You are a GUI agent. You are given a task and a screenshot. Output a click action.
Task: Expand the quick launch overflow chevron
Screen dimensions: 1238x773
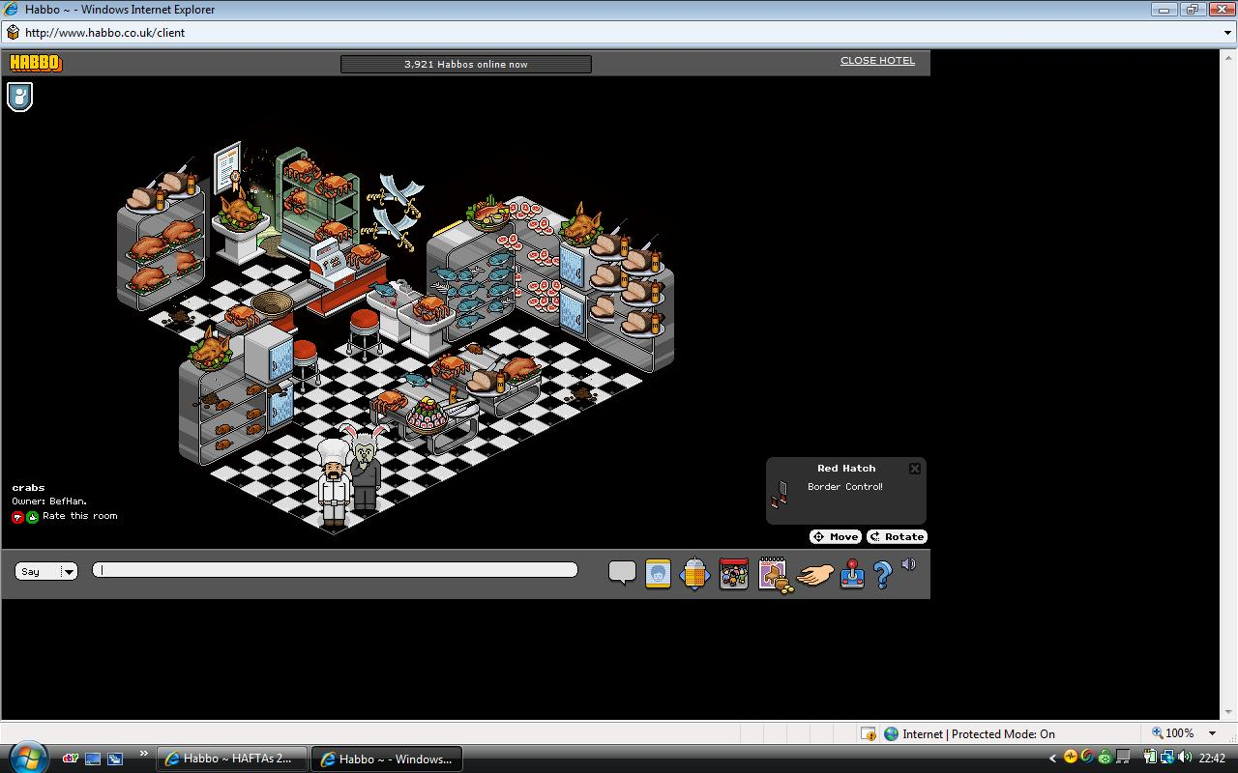144,754
